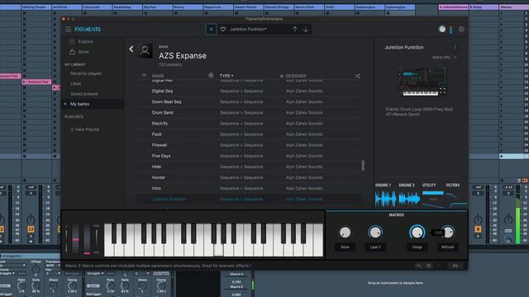
Task: Create a New Playlist
Action: (84, 130)
